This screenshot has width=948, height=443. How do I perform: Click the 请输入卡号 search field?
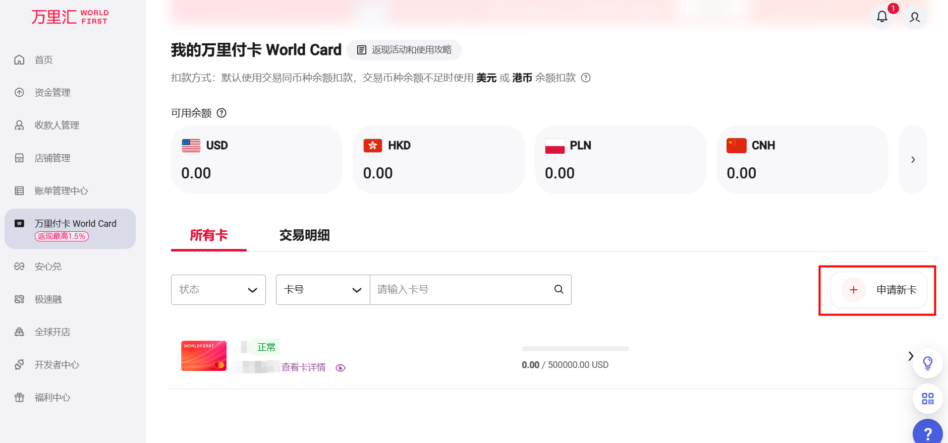click(x=470, y=290)
